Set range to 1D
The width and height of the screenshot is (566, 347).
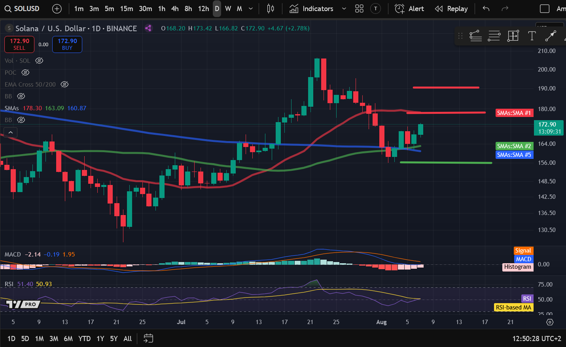point(11,338)
